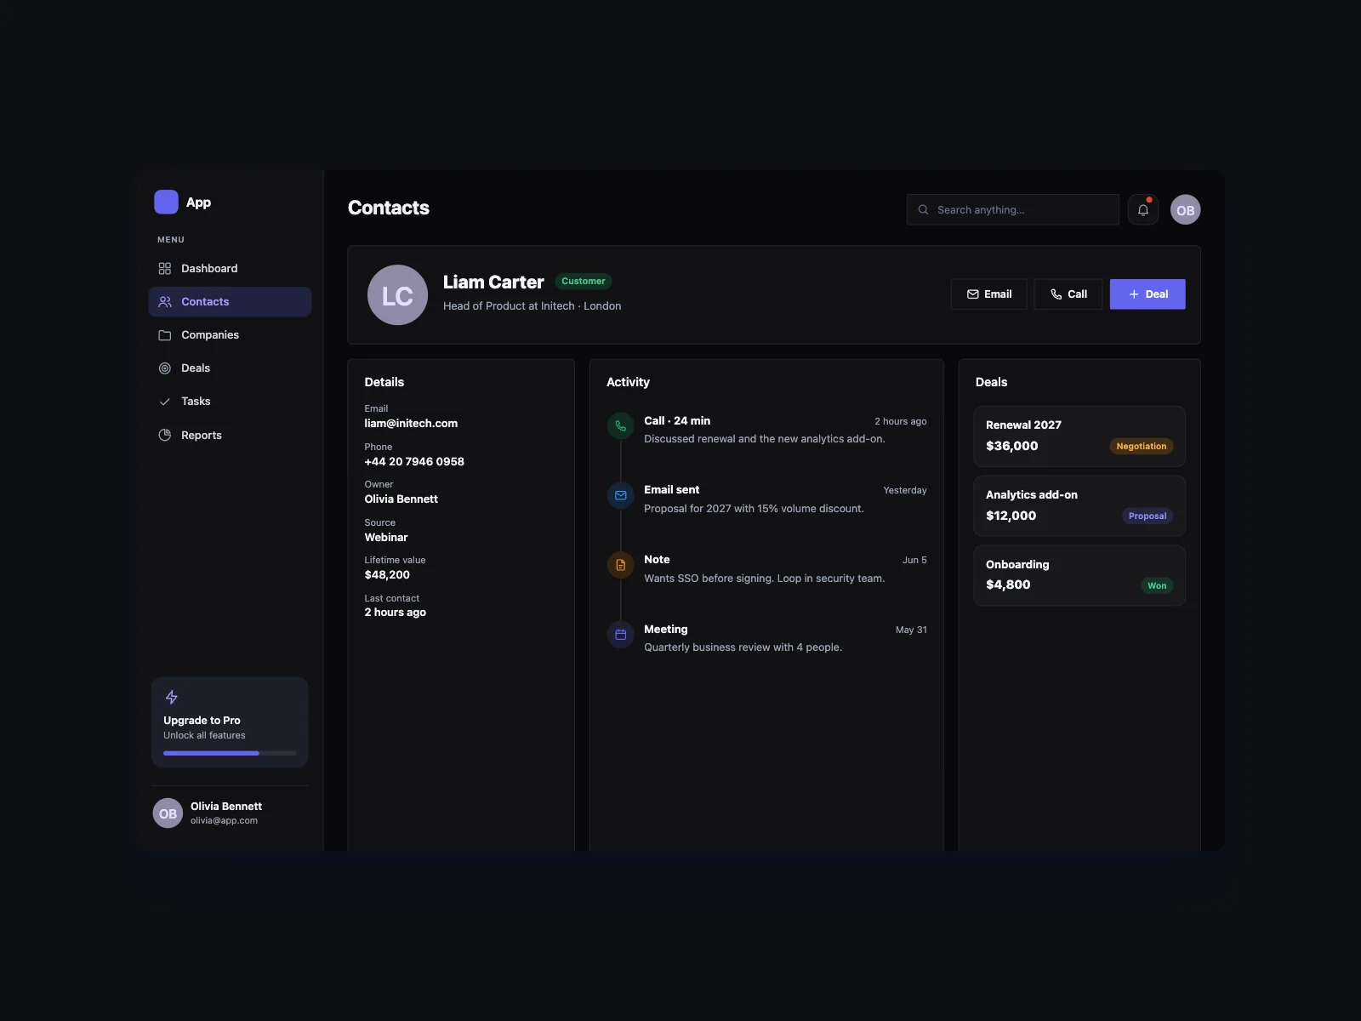Click the meeting calendar activity icon
This screenshot has height=1021, width=1361.
pos(620,635)
